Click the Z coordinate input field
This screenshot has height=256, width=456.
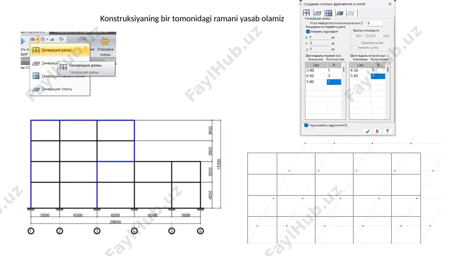tap(319, 49)
